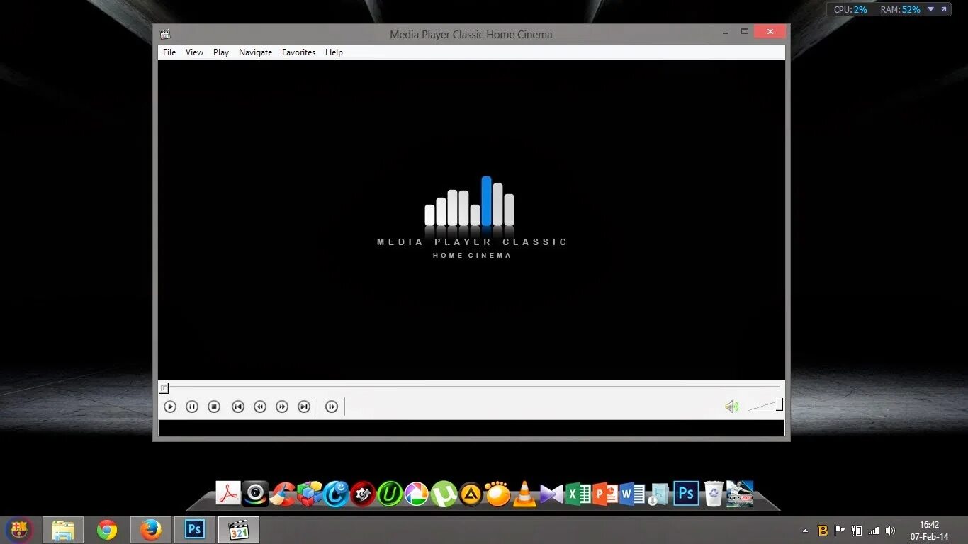
Task: Click the MPC-HC icon in the title bar
Action: coord(165,34)
